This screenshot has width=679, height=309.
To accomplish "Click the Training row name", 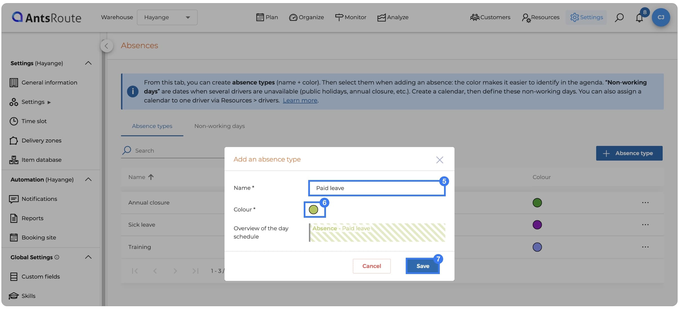I will click(x=140, y=247).
